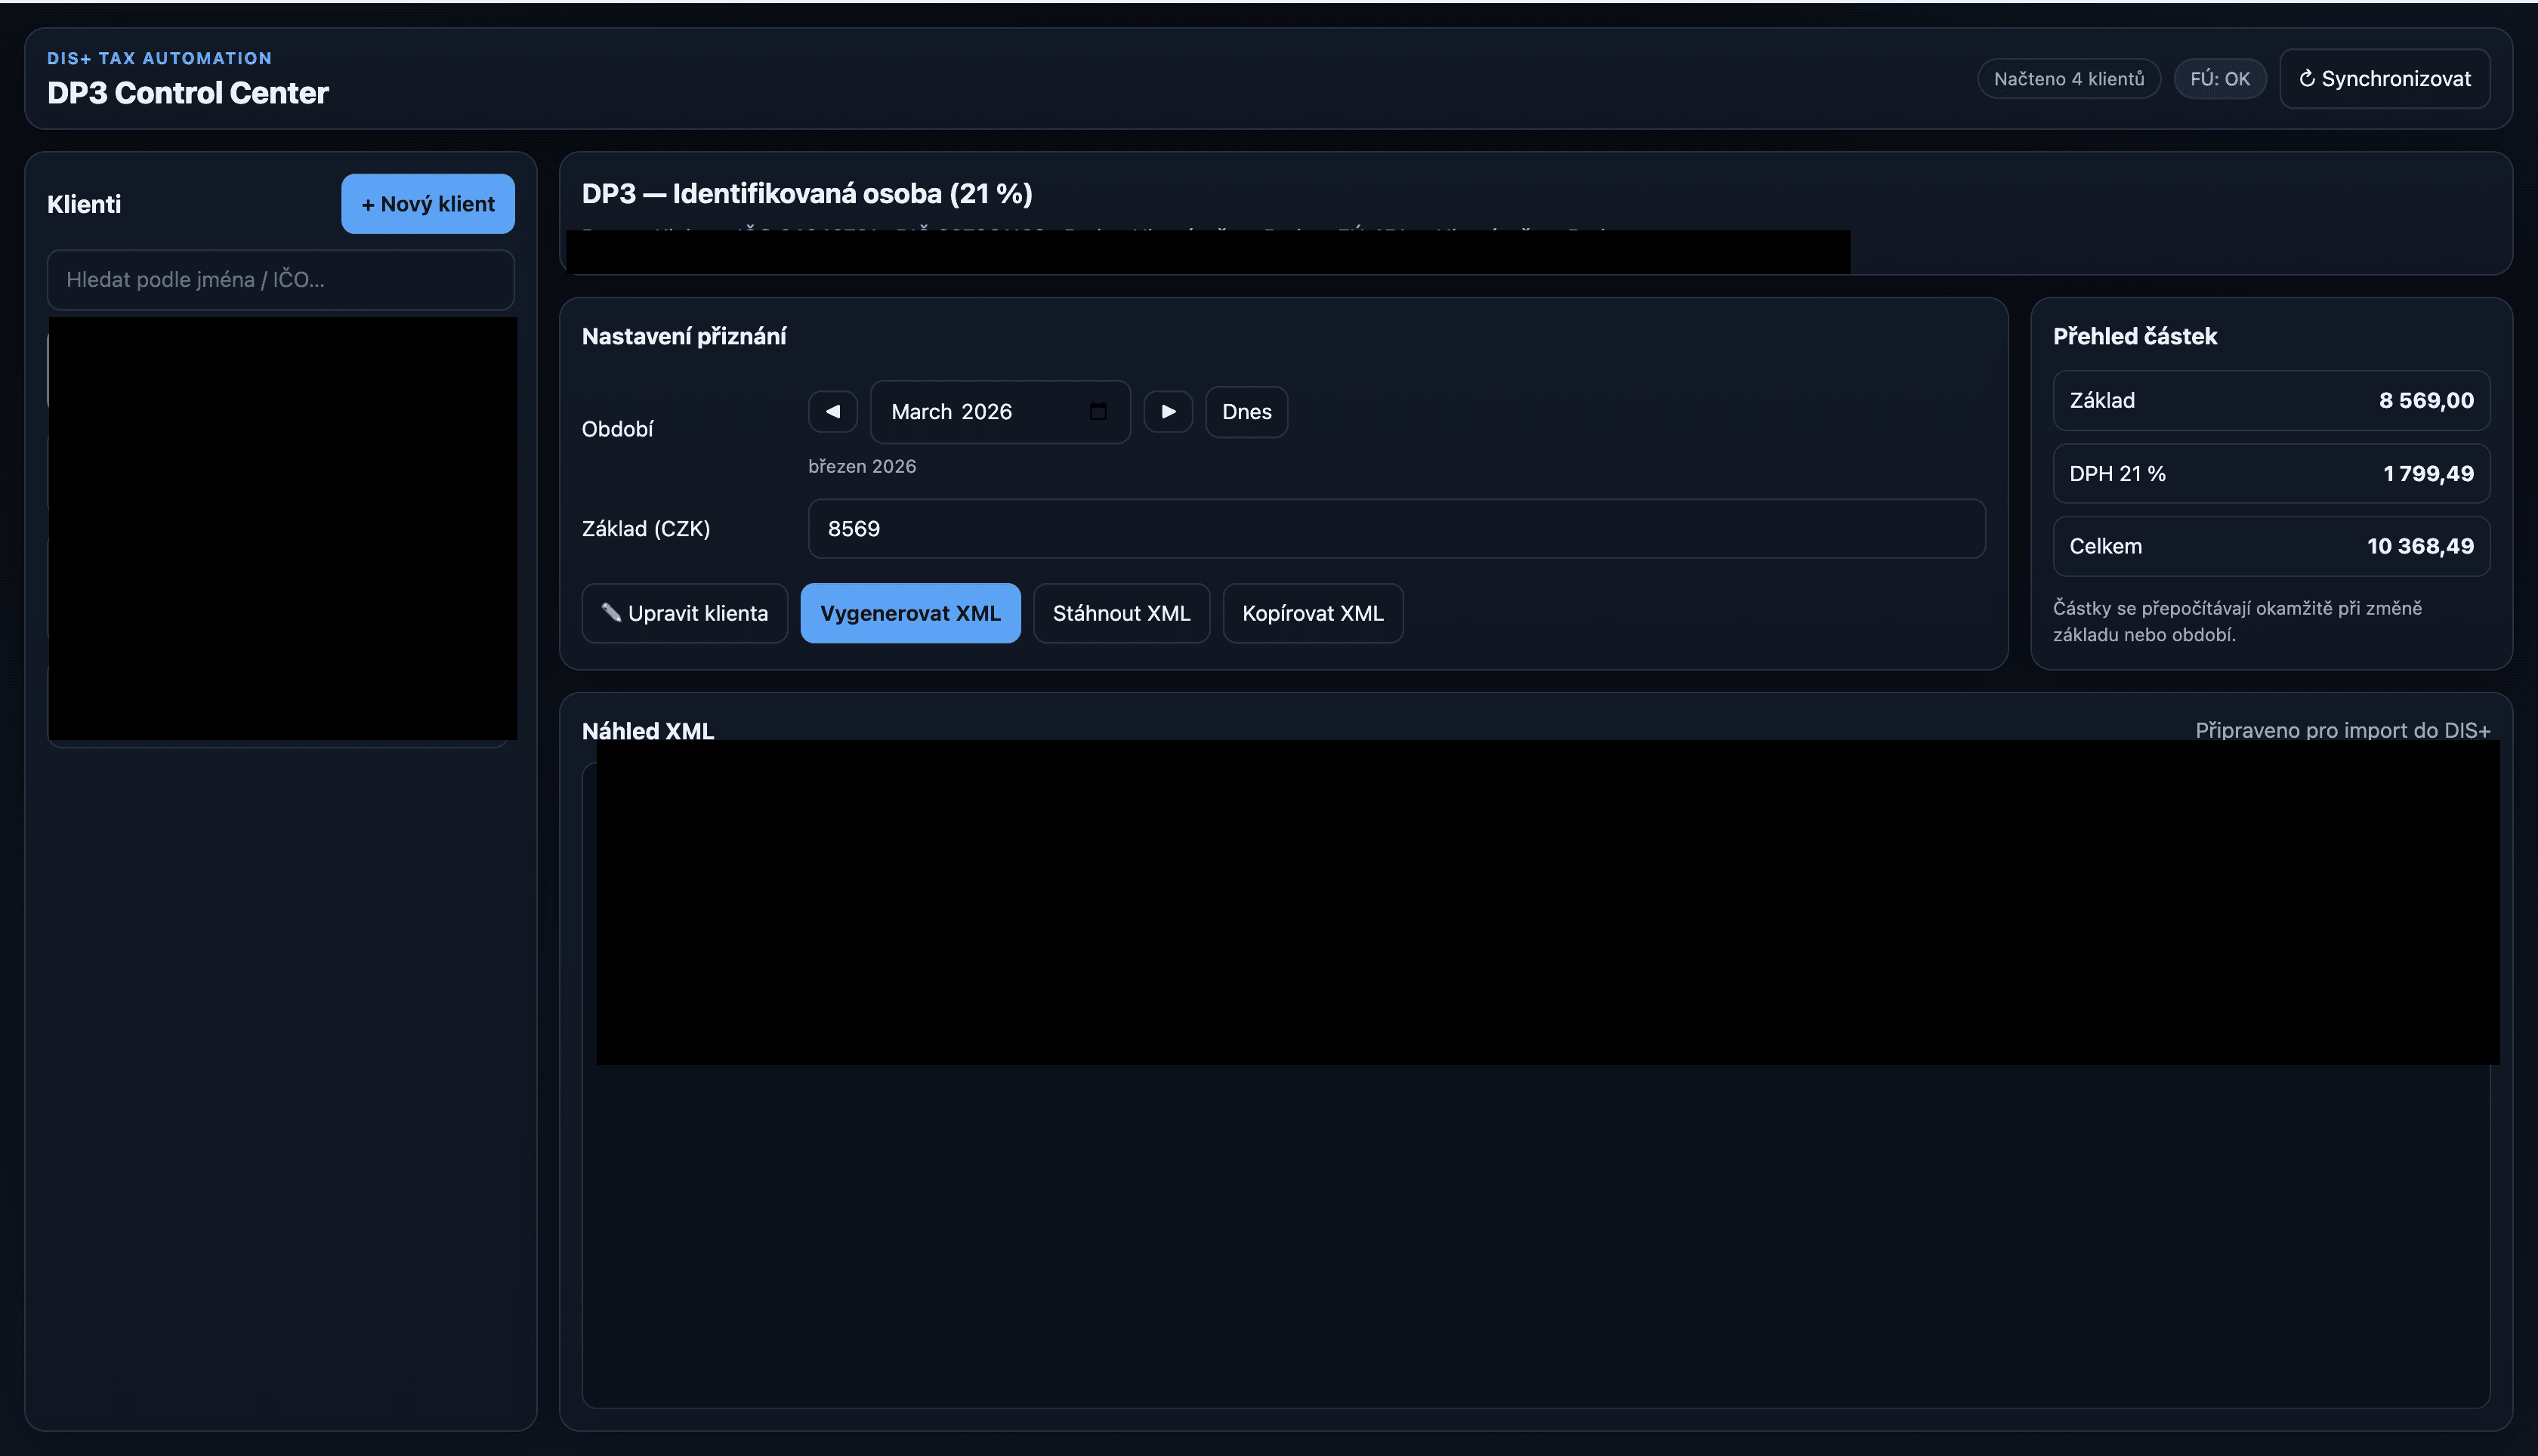Viewport: 2538px width, 1456px height.
Task: Select the Dnes period shortcut
Action: point(1245,411)
